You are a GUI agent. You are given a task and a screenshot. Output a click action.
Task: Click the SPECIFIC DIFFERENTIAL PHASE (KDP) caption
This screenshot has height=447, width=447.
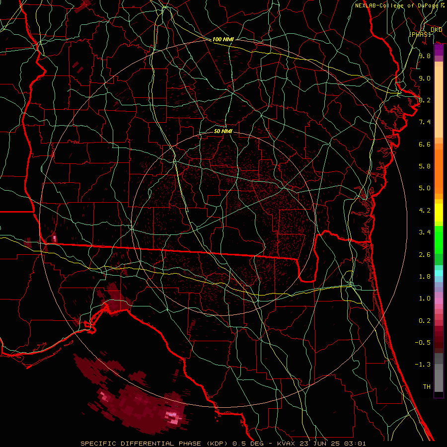(154, 444)
